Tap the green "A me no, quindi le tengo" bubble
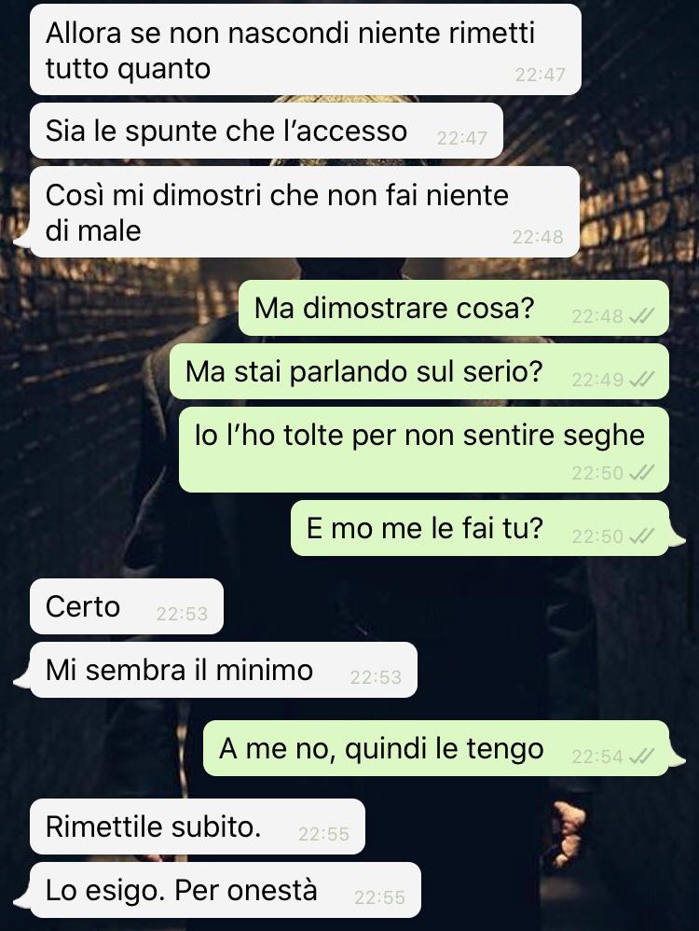Screen dimensions: 699x931 (436, 748)
